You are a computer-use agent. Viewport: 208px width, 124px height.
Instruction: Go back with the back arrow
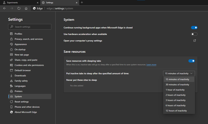pos(5,8)
